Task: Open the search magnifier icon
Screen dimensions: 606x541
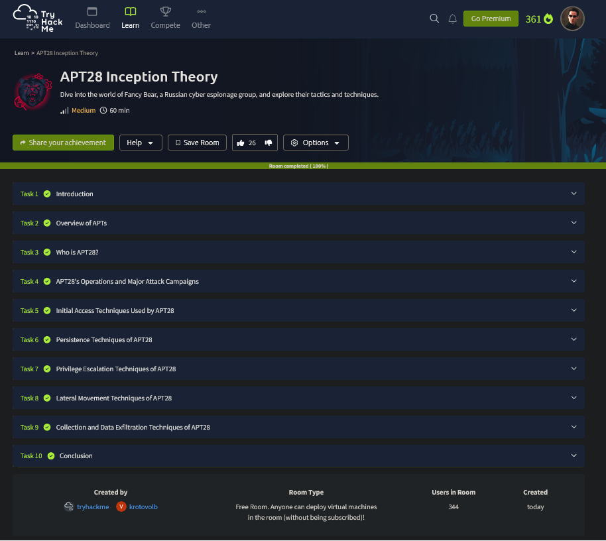Action: pos(434,19)
